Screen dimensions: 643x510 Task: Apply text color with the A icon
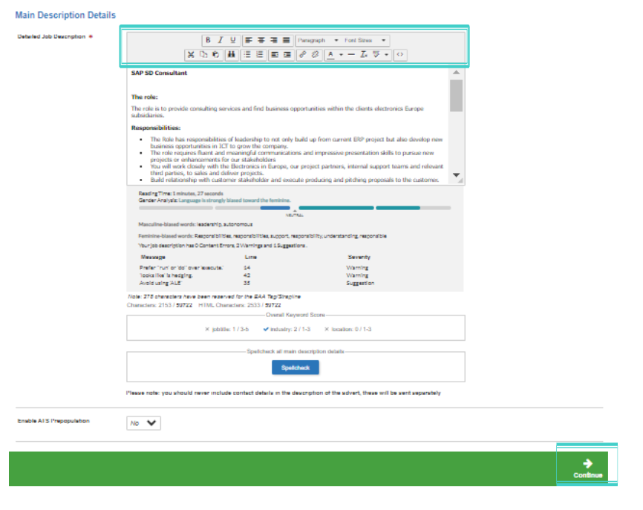tap(331, 54)
